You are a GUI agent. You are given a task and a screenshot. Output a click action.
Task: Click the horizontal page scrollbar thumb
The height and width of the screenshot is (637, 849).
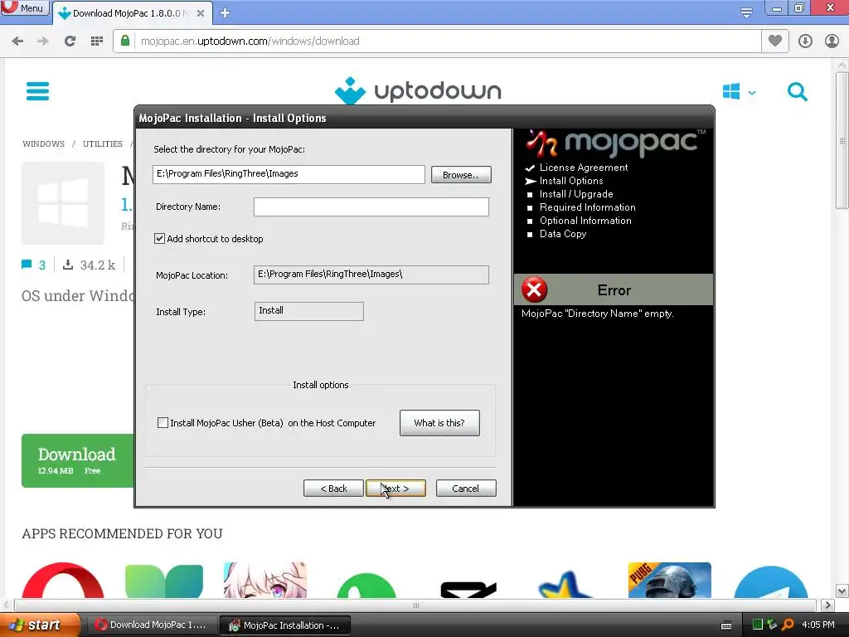pos(415,605)
